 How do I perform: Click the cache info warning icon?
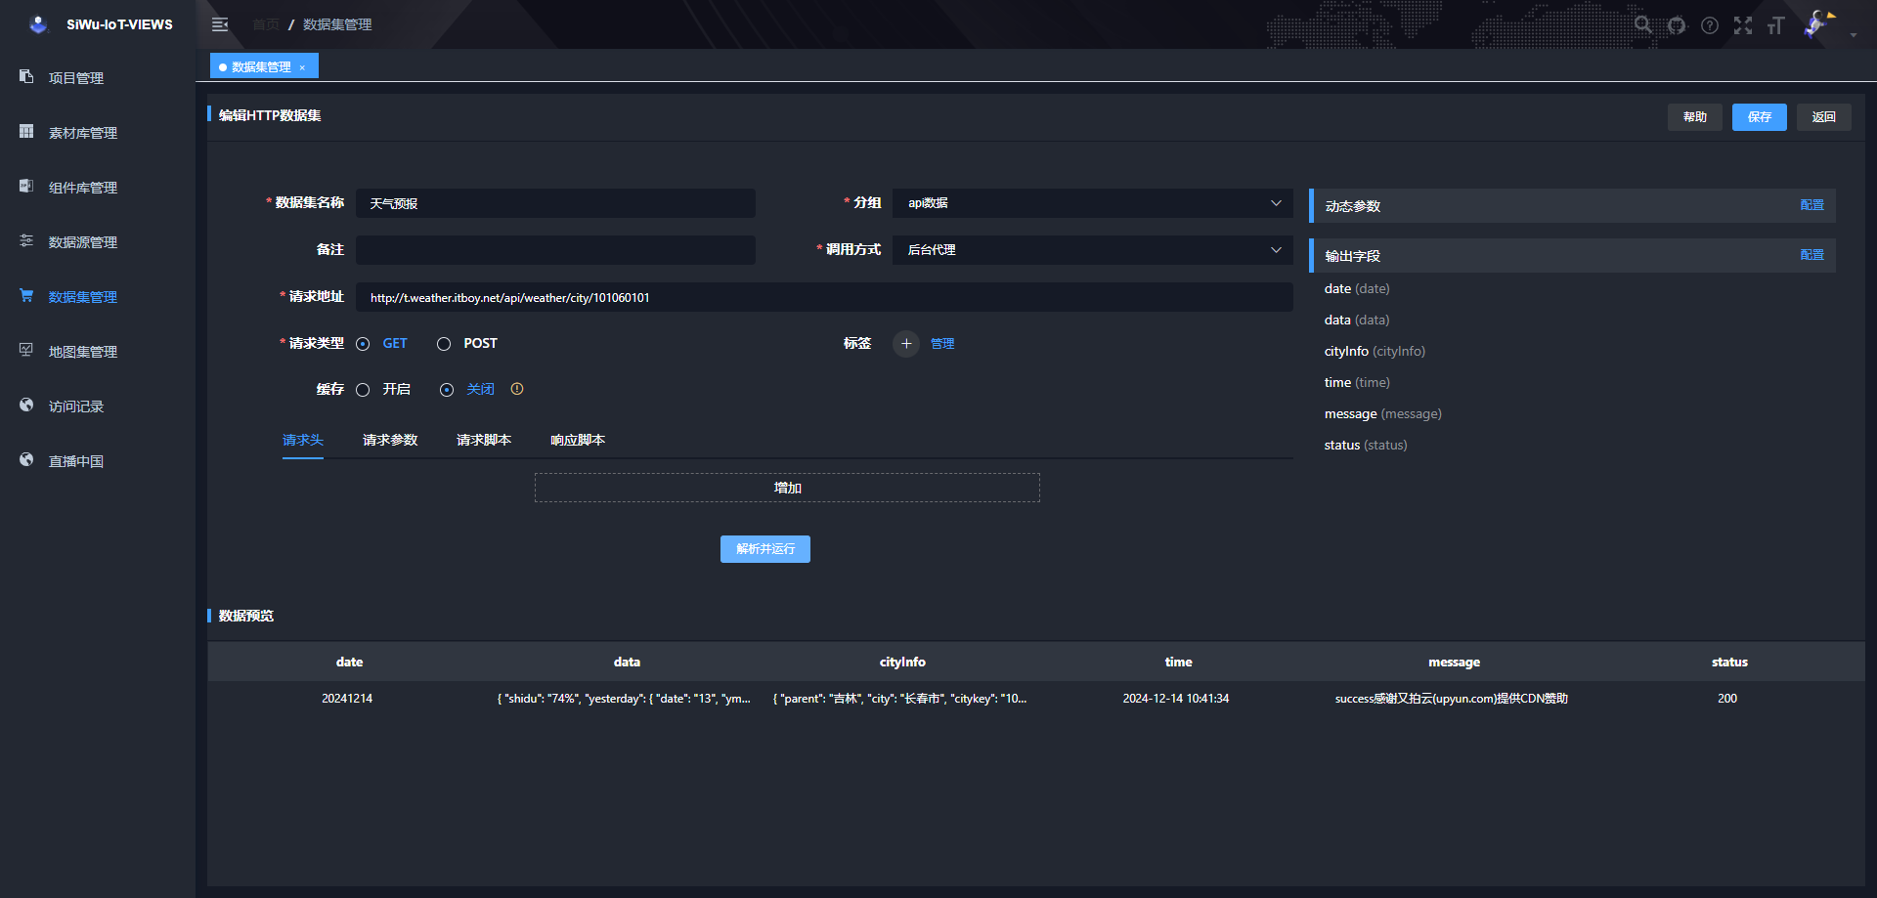(x=517, y=389)
